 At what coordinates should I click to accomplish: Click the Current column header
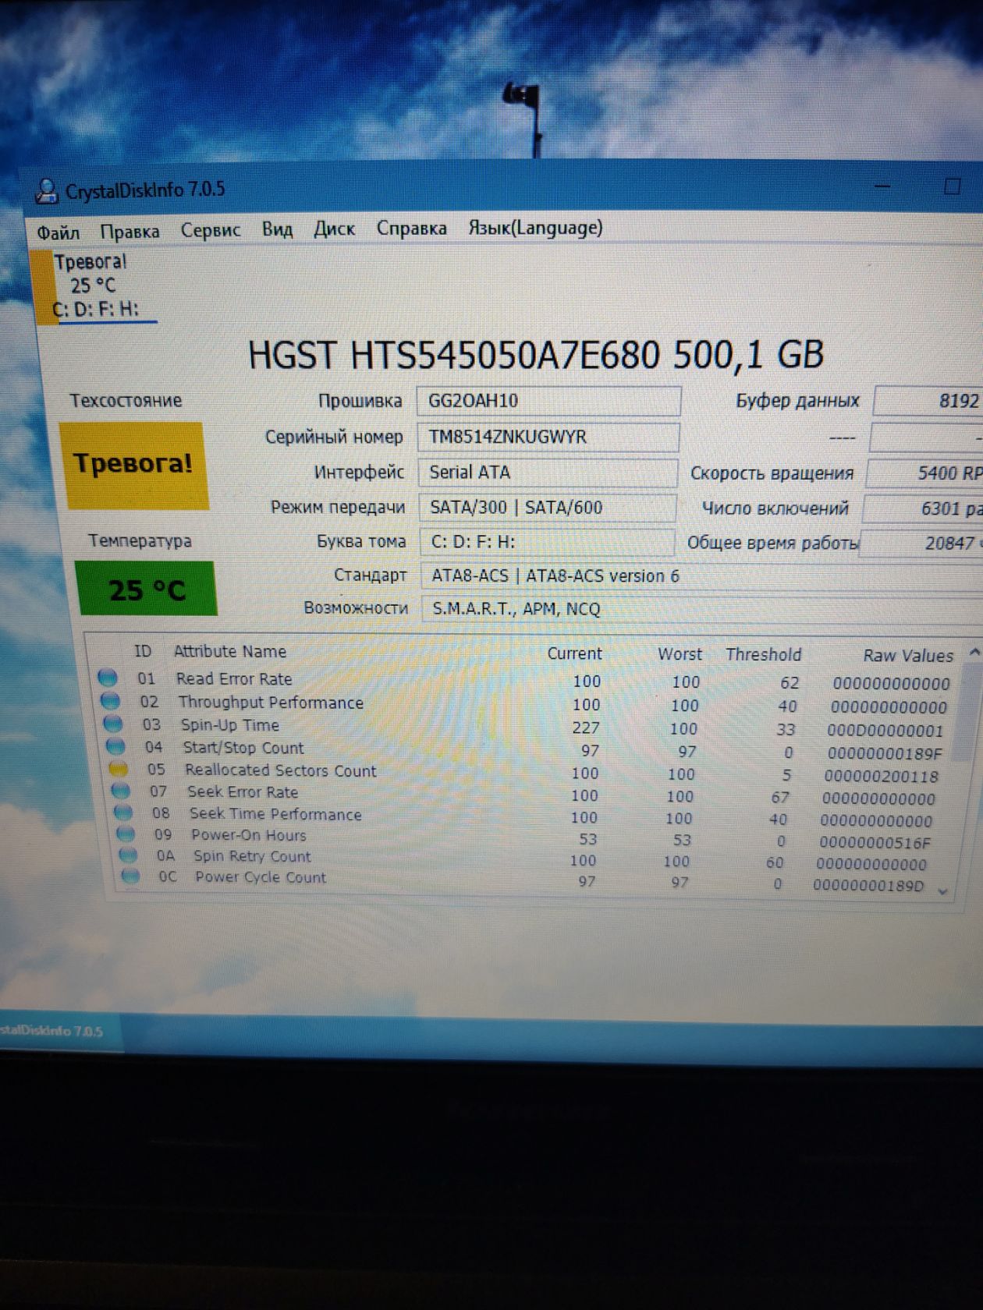point(574,653)
